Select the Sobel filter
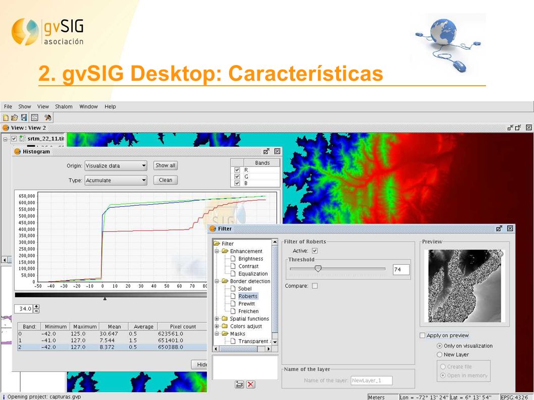534x400 pixels. click(245, 289)
